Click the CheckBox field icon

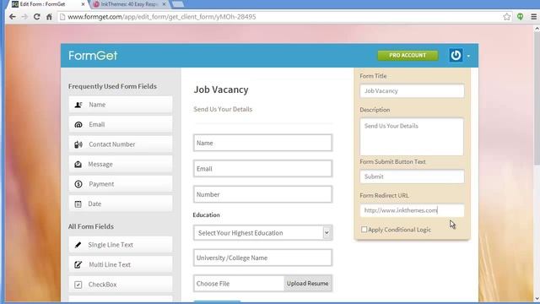[x=78, y=285]
